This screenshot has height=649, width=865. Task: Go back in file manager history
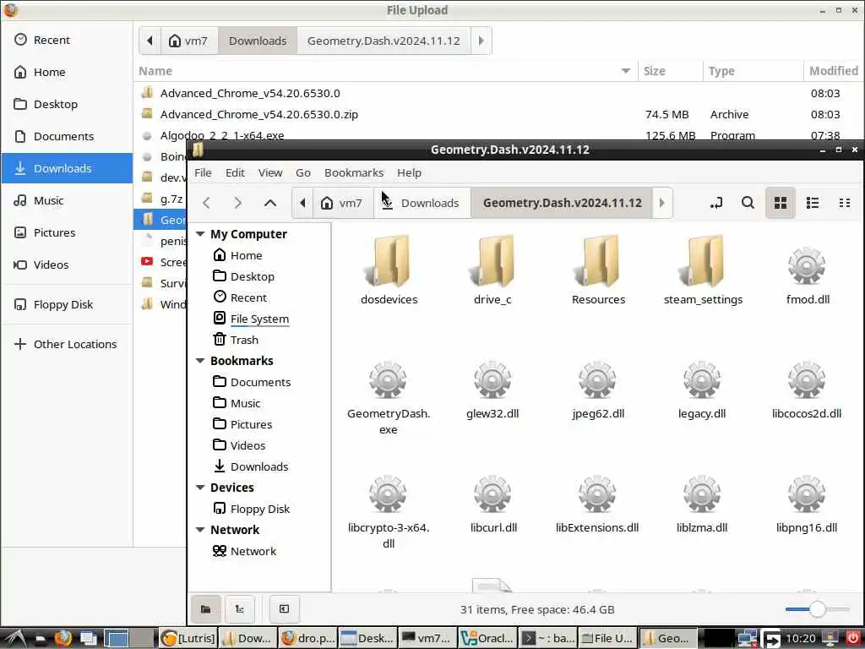tap(206, 203)
